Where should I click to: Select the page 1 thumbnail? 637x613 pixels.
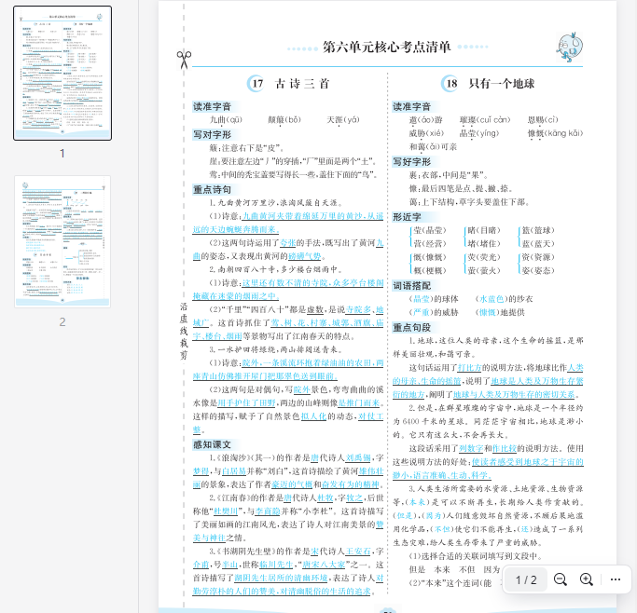(62, 73)
